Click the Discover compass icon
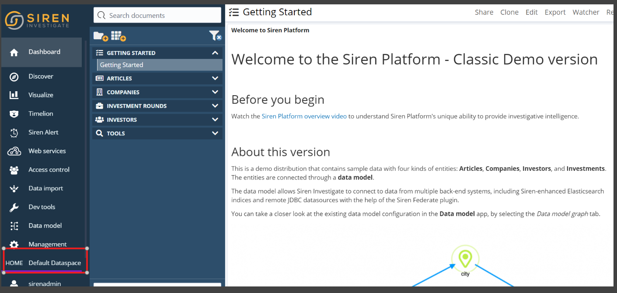The width and height of the screenshot is (617, 293). pyautogui.click(x=14, y=77)
